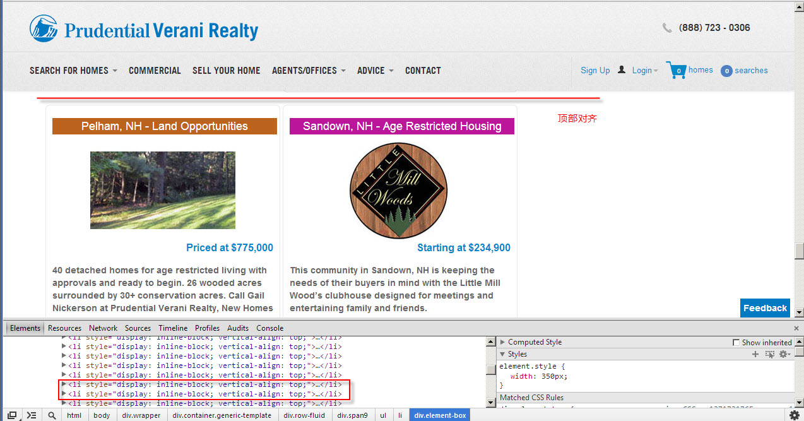804x421 pixels.
Task: Click the shopping cart homes icon
Action: click(x=675, y=70)
